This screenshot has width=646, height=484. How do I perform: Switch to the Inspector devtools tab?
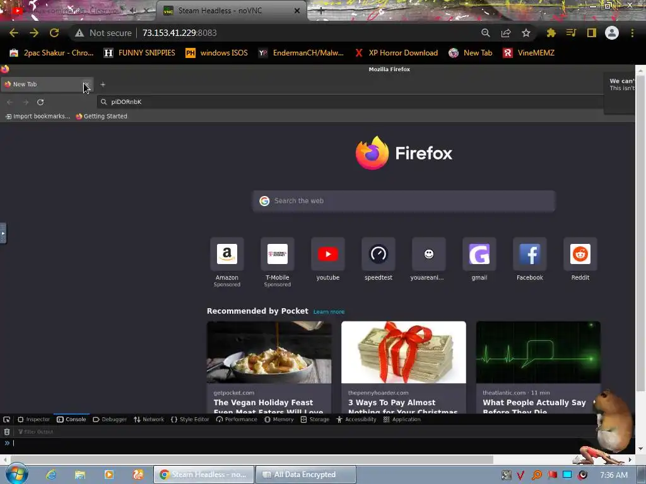tap(34, 419)
